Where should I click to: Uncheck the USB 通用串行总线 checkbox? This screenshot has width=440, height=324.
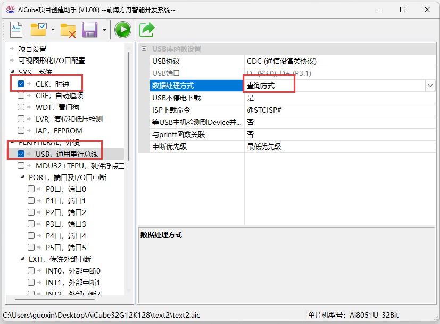click(x=21, y=154)
